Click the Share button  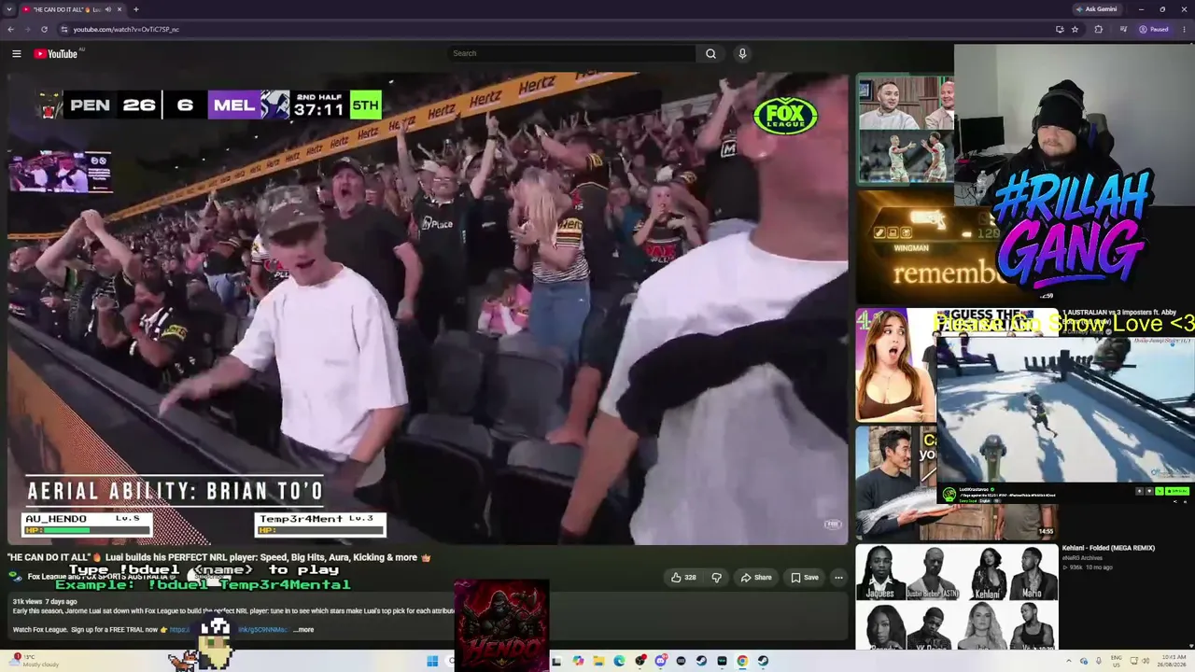click(x=756, y=578)
